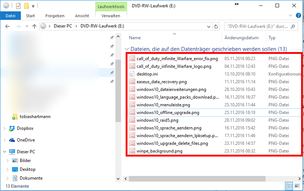Switch to details view button in status bar
Image resolution: width=304 pixels, height=191 pixels.
(289, 186)
